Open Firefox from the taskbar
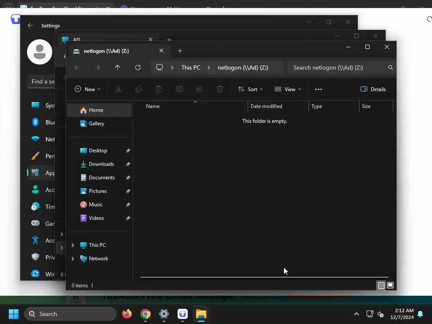Image resolution: width=432 pixels, height=324 pixels. point(127,314)
